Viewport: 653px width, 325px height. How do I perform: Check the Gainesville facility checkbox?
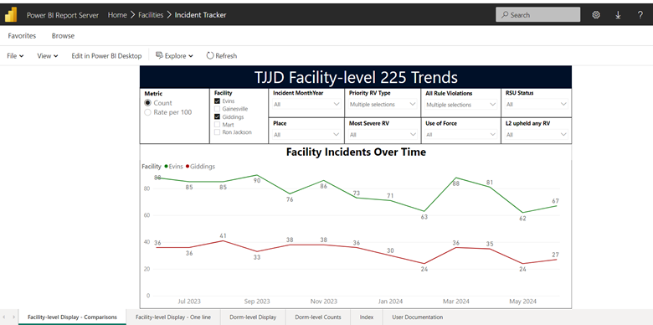217,109
